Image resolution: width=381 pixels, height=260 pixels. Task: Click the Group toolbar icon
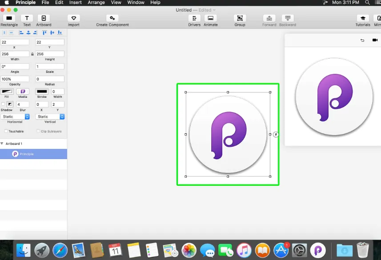point(240,18)
